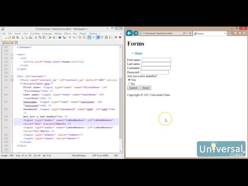Open Favorites star icon in browser

pyautogui.click(x=240, y=33)
